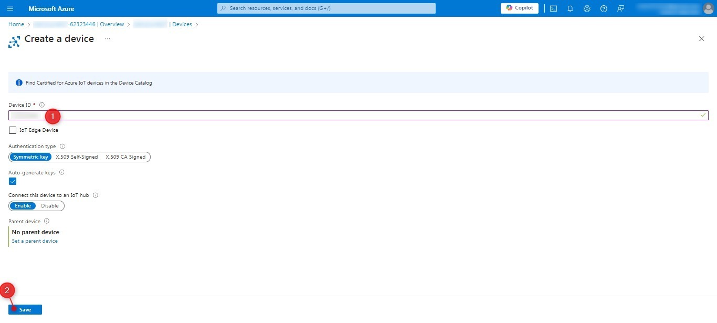Image resolution: width=717 pixels, height=323 pixels.
Task: Click the Save button
Action: (x=25, y=309)
